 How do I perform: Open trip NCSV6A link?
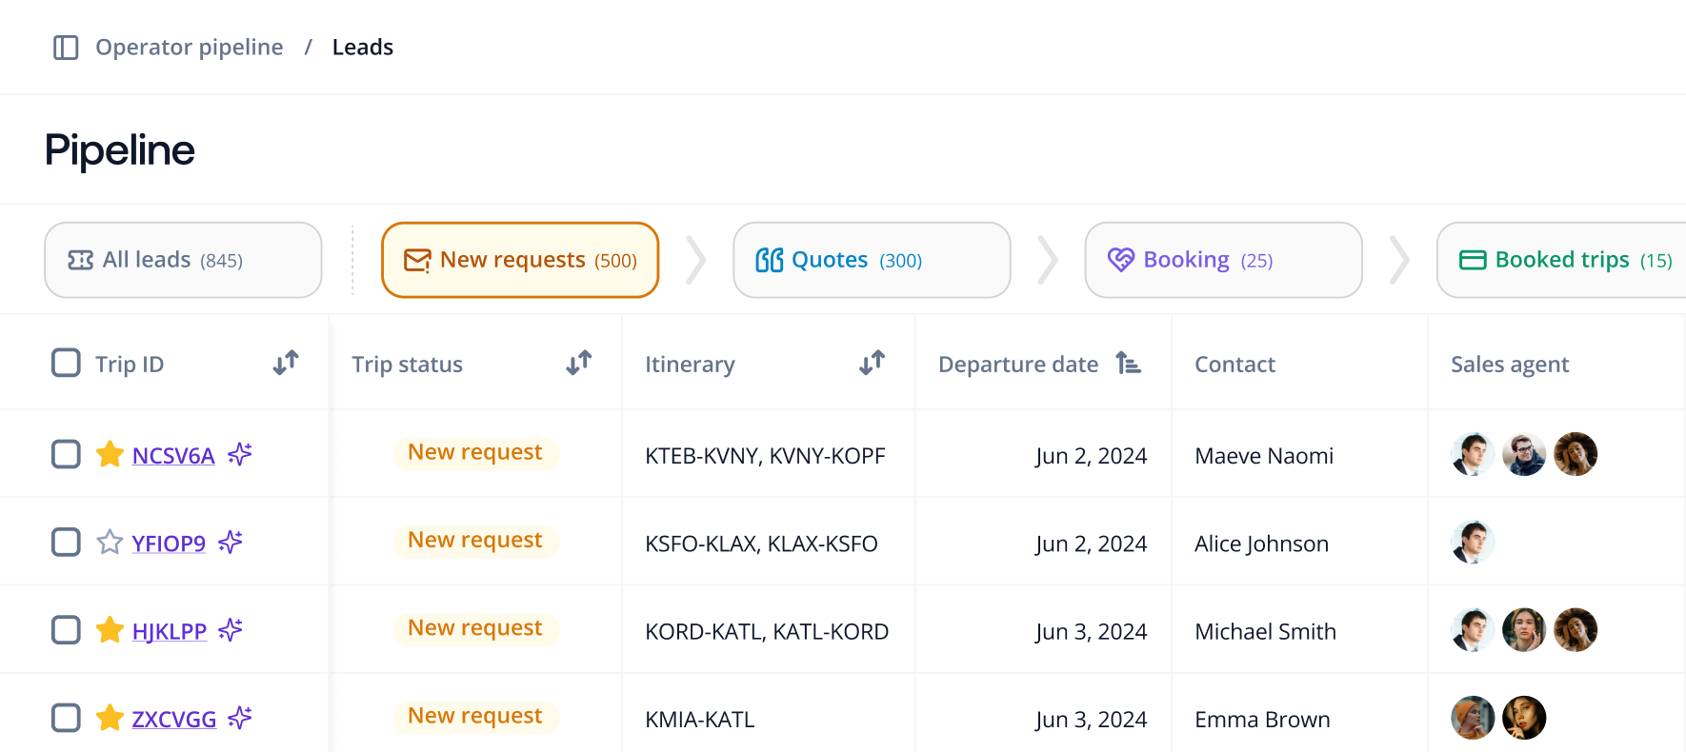coord(173,456)
